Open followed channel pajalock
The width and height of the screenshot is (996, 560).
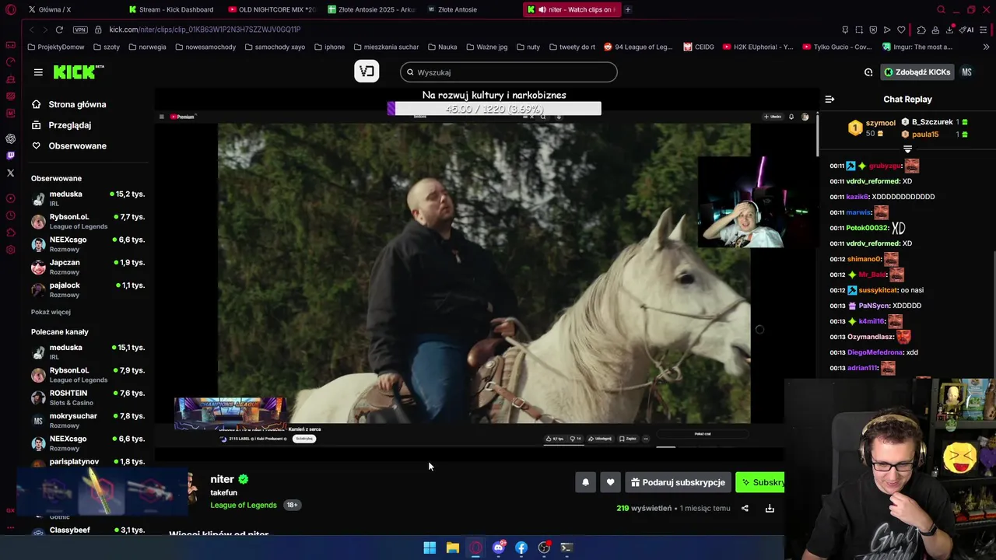pos(88,289)
